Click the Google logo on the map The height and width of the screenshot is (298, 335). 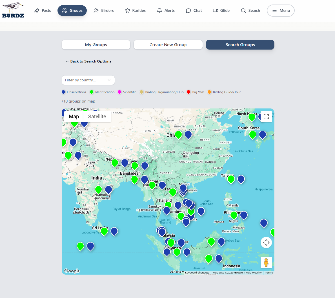(x=72, y=271)
